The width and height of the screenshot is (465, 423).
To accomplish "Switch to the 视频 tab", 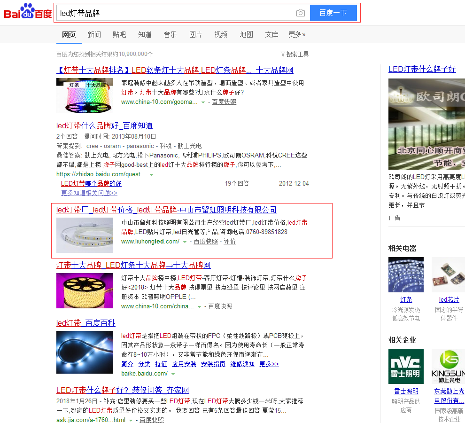I will (221, 34).
